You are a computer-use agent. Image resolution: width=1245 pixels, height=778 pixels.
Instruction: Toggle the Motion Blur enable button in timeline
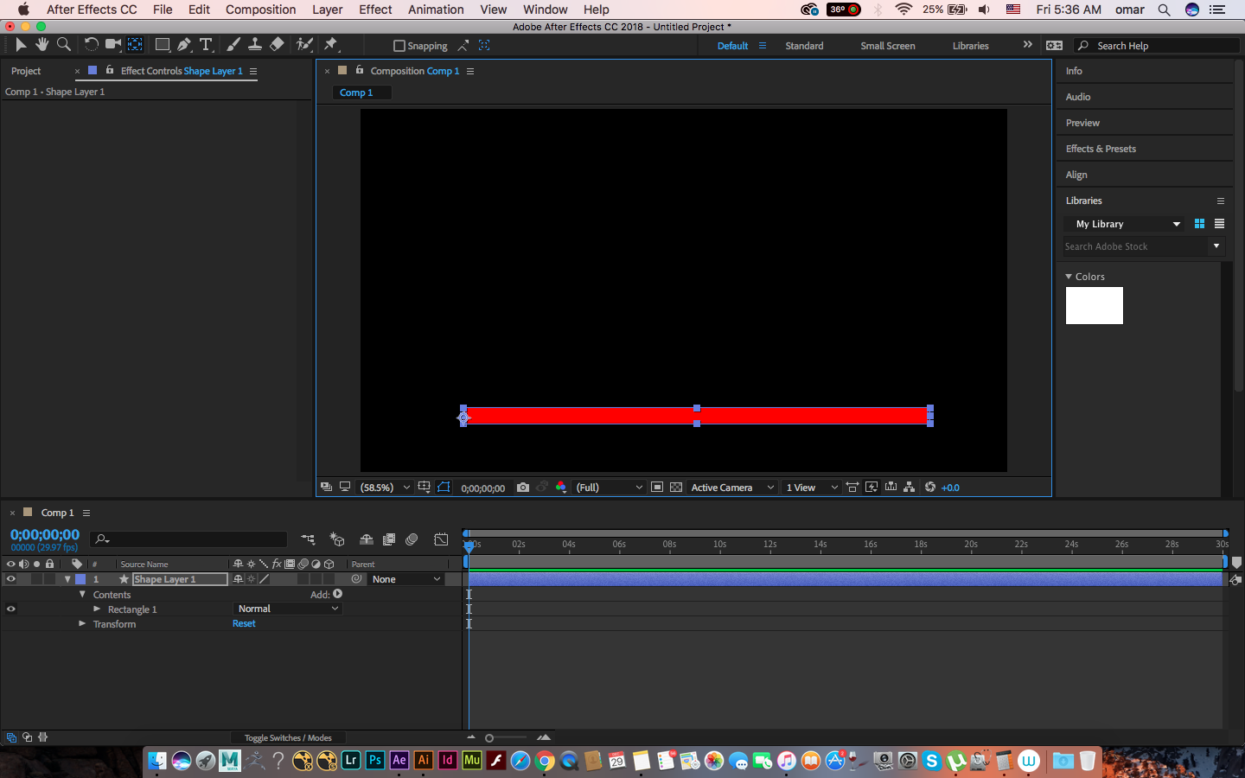tap(412, 539)
